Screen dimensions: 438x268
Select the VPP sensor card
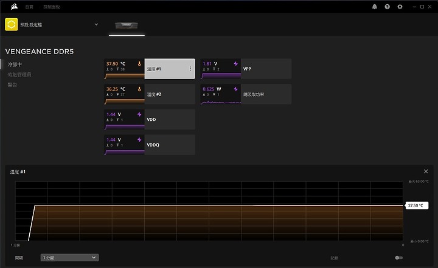(x=246, y=69)
